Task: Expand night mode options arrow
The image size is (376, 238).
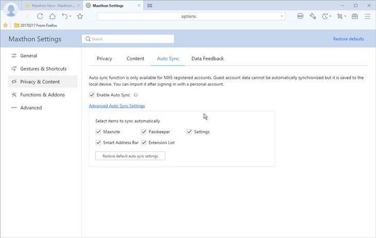Action: (331, 16)
